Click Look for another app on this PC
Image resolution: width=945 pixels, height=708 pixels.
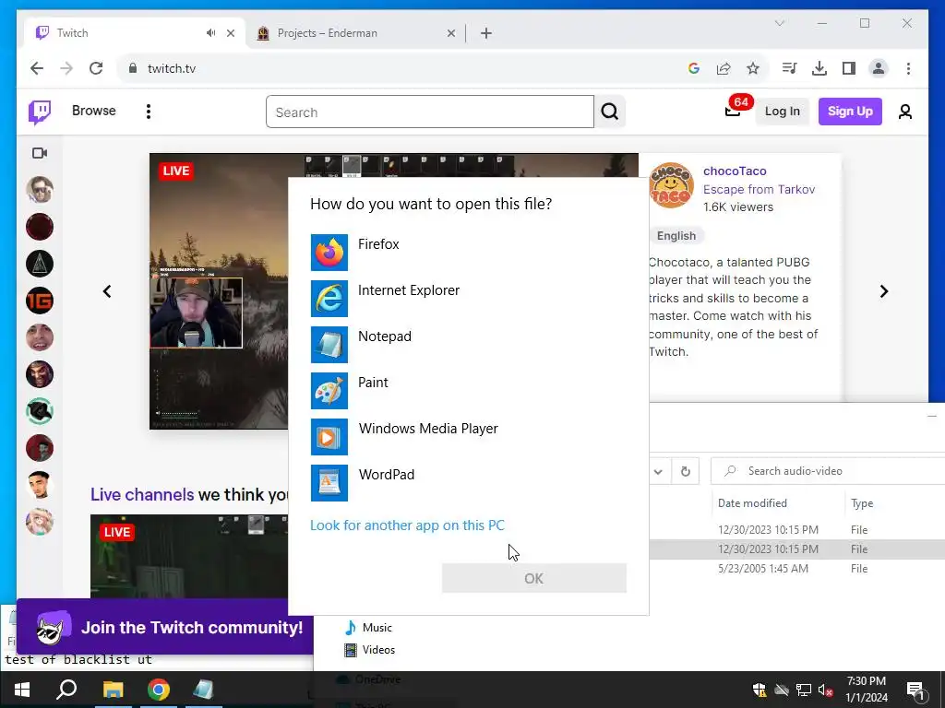pos(407,525)
